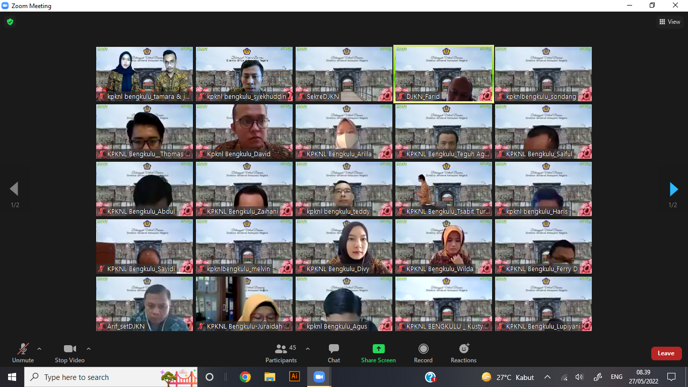
Task: Open the View layout menu
Action: coord(670,22)
